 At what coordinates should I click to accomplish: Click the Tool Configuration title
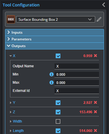21,5
